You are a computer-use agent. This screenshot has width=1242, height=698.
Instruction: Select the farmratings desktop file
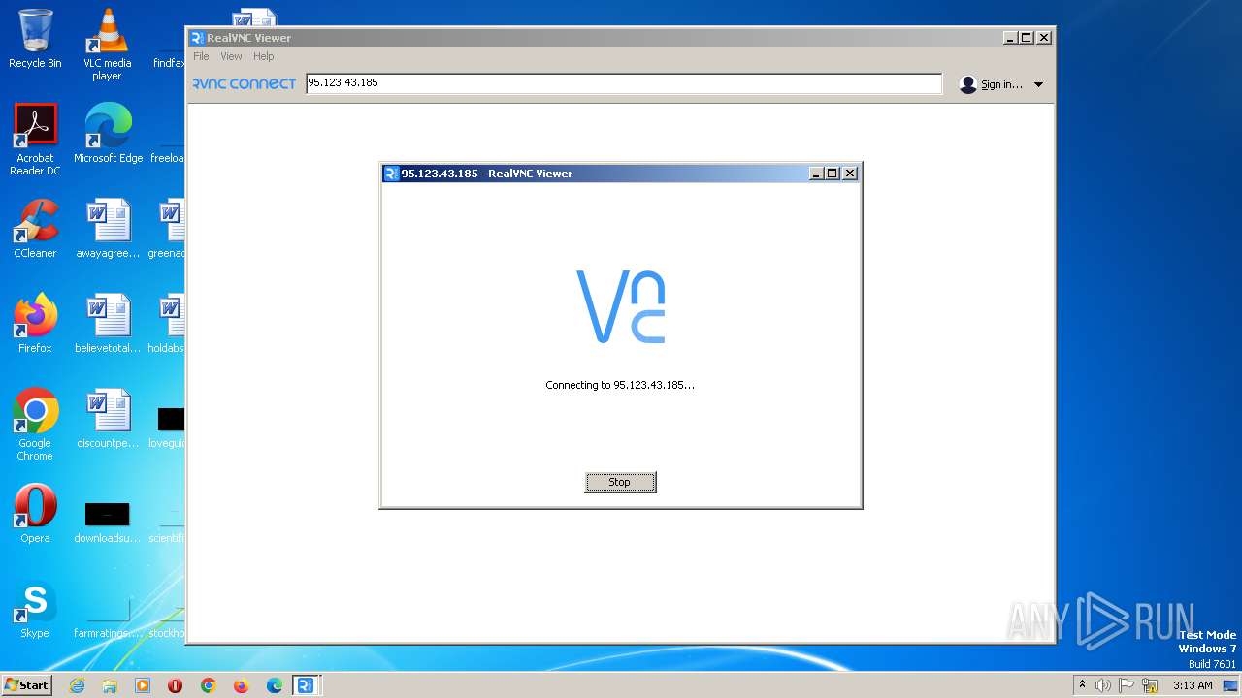coord(108,619)
